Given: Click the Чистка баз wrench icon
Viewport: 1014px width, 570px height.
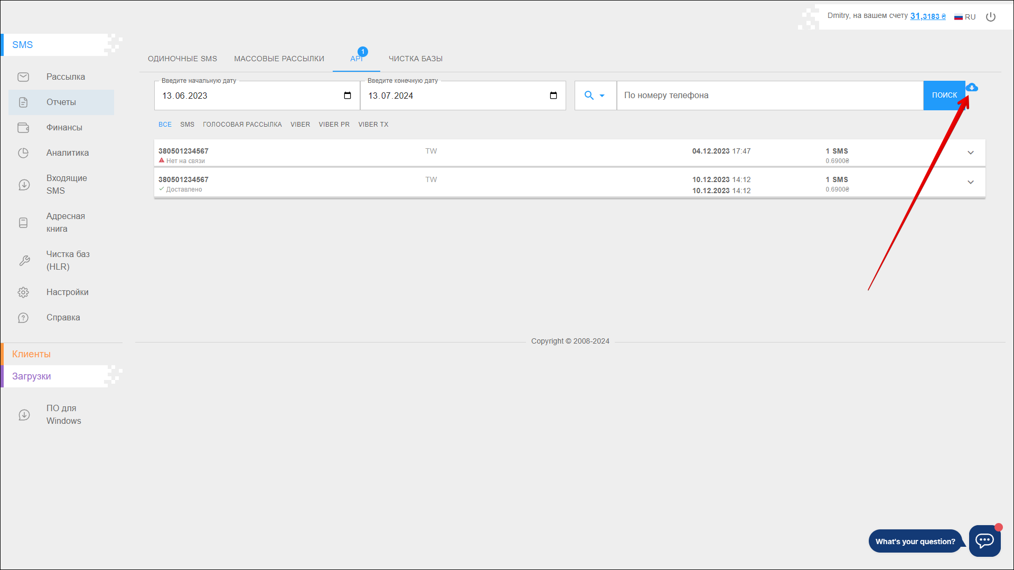Looking at the screenshot, I should (24, 261).
